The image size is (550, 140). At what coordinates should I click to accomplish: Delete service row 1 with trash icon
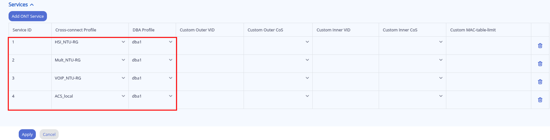coord(540,46)
